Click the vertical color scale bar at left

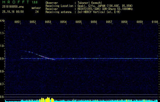click(x=4, y=59)
